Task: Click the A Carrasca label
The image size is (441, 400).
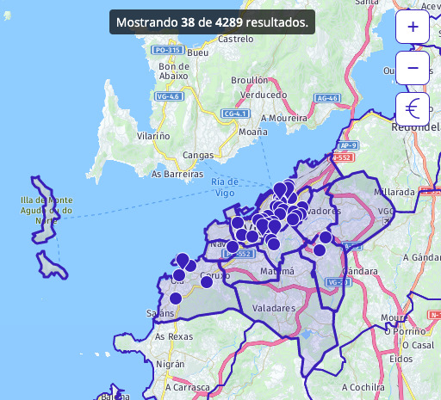Action: pyautogui.click(x=188, y=387)
